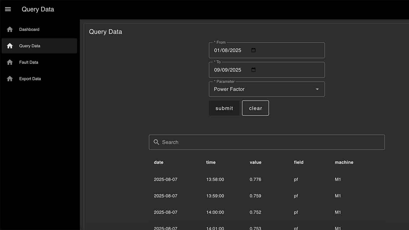Open the hamburger navigation menu
The image size is (409, 230).
click(8, 9)
